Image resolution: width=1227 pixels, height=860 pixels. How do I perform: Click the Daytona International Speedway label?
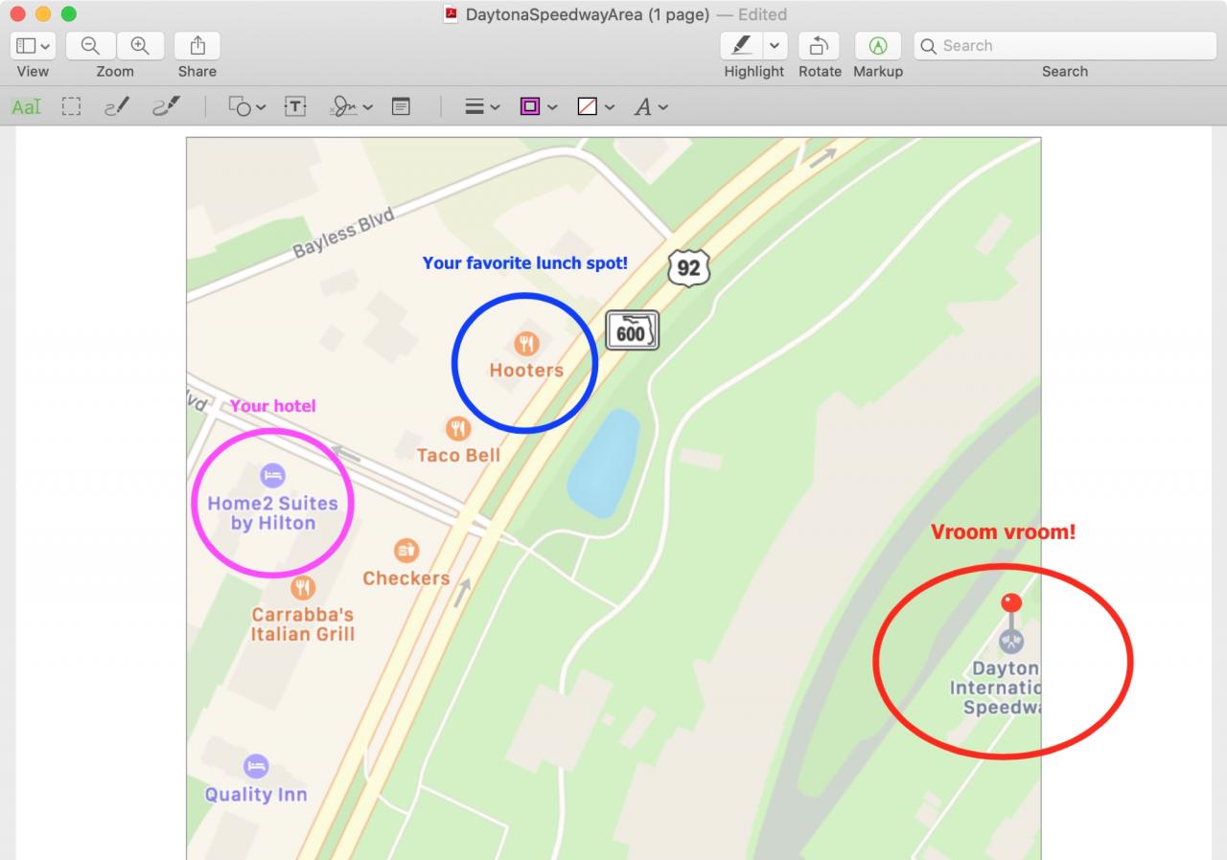pos(996,688)
